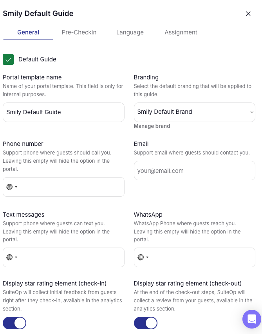
Task: Disable check-in star rating toggle
Action: click(14, 323)
